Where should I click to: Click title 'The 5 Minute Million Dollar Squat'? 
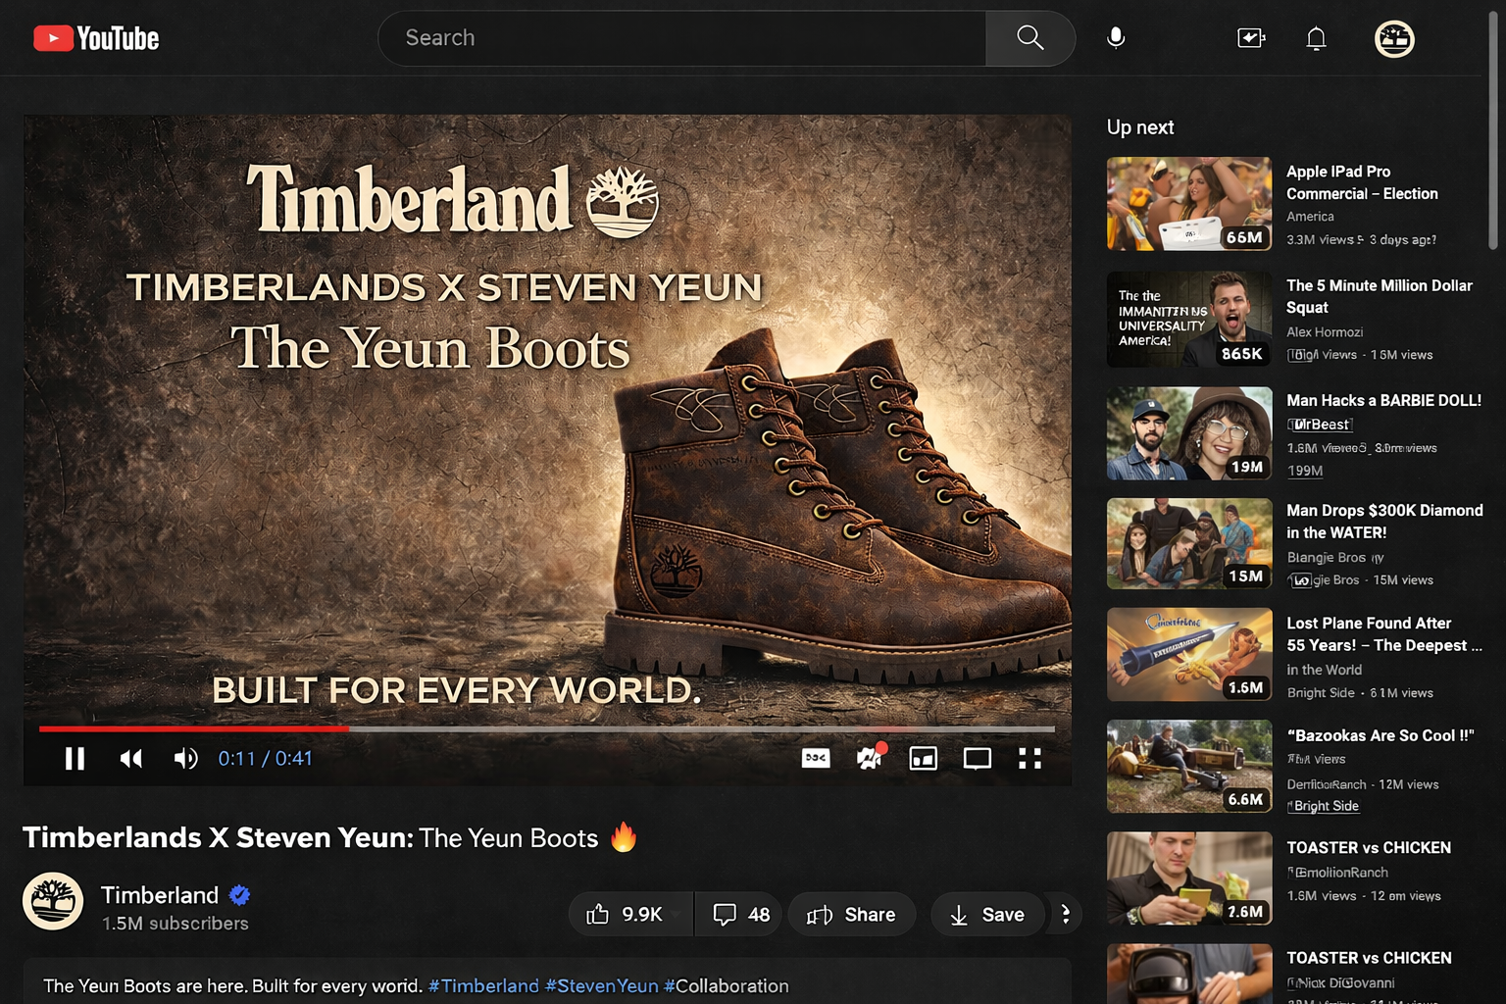pos(1379,296)
